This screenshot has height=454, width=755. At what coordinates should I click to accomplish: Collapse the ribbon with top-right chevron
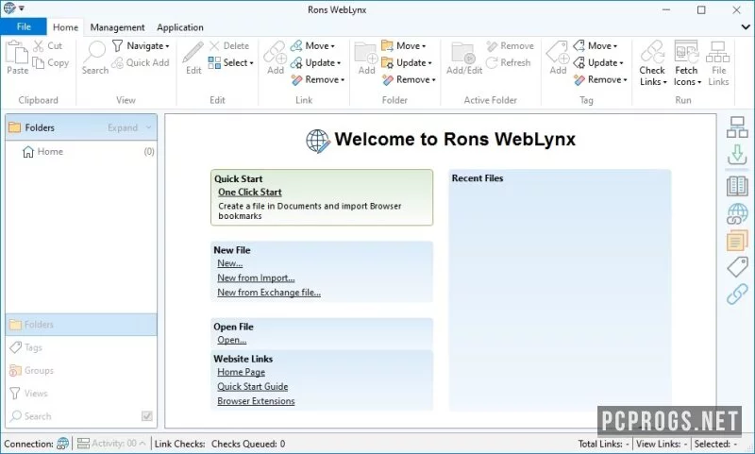tap(746, 27)
